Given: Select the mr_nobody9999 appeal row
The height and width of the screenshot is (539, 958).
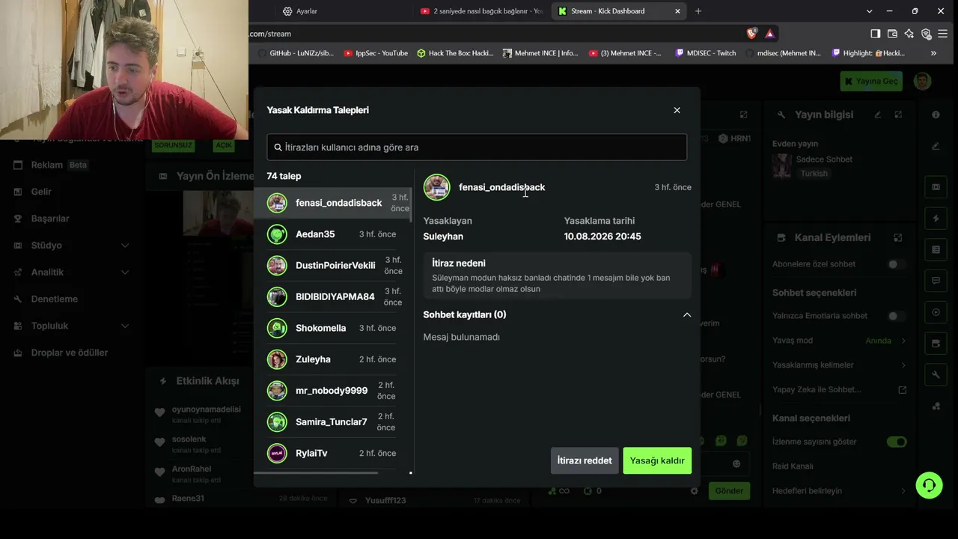Looking at the screenshot, I should point(332,390).
